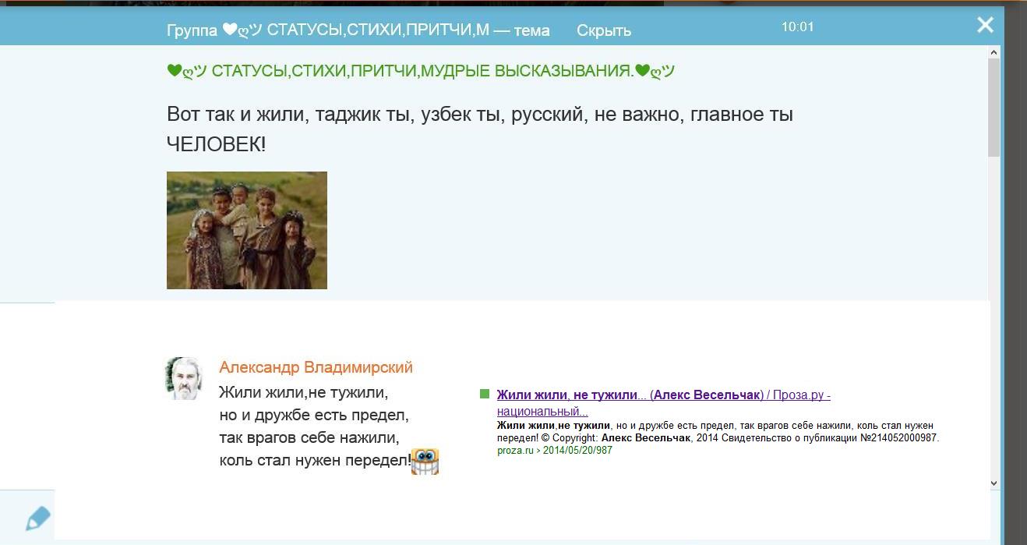Click the comment line "Жили жили,не тужили,"
Viewport: 1027px width, 545px height.
click(303, 391)
